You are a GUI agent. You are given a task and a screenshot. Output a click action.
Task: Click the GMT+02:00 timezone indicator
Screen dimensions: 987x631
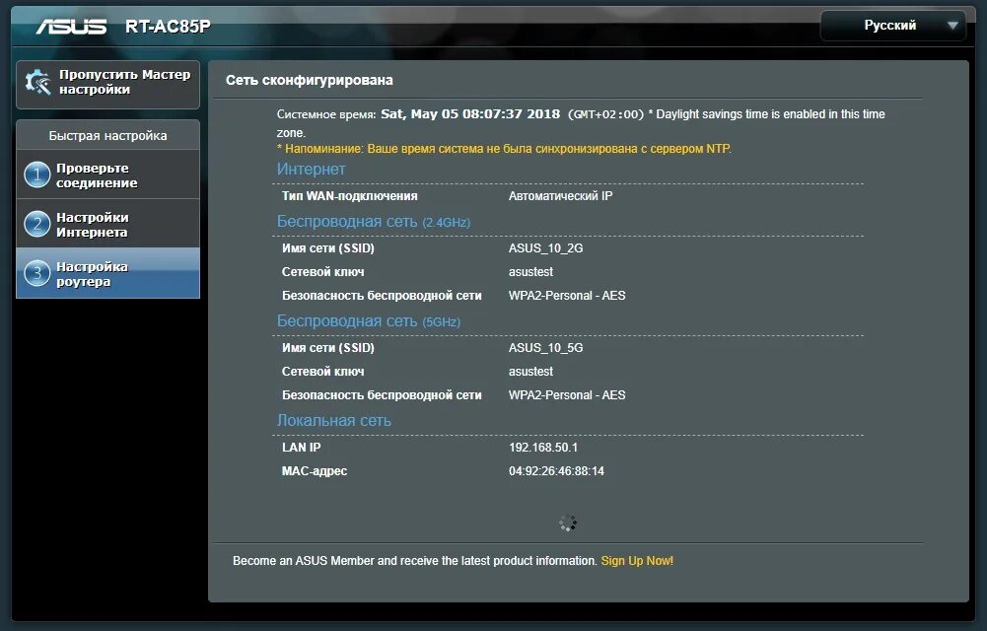click(x=607, y=113)
